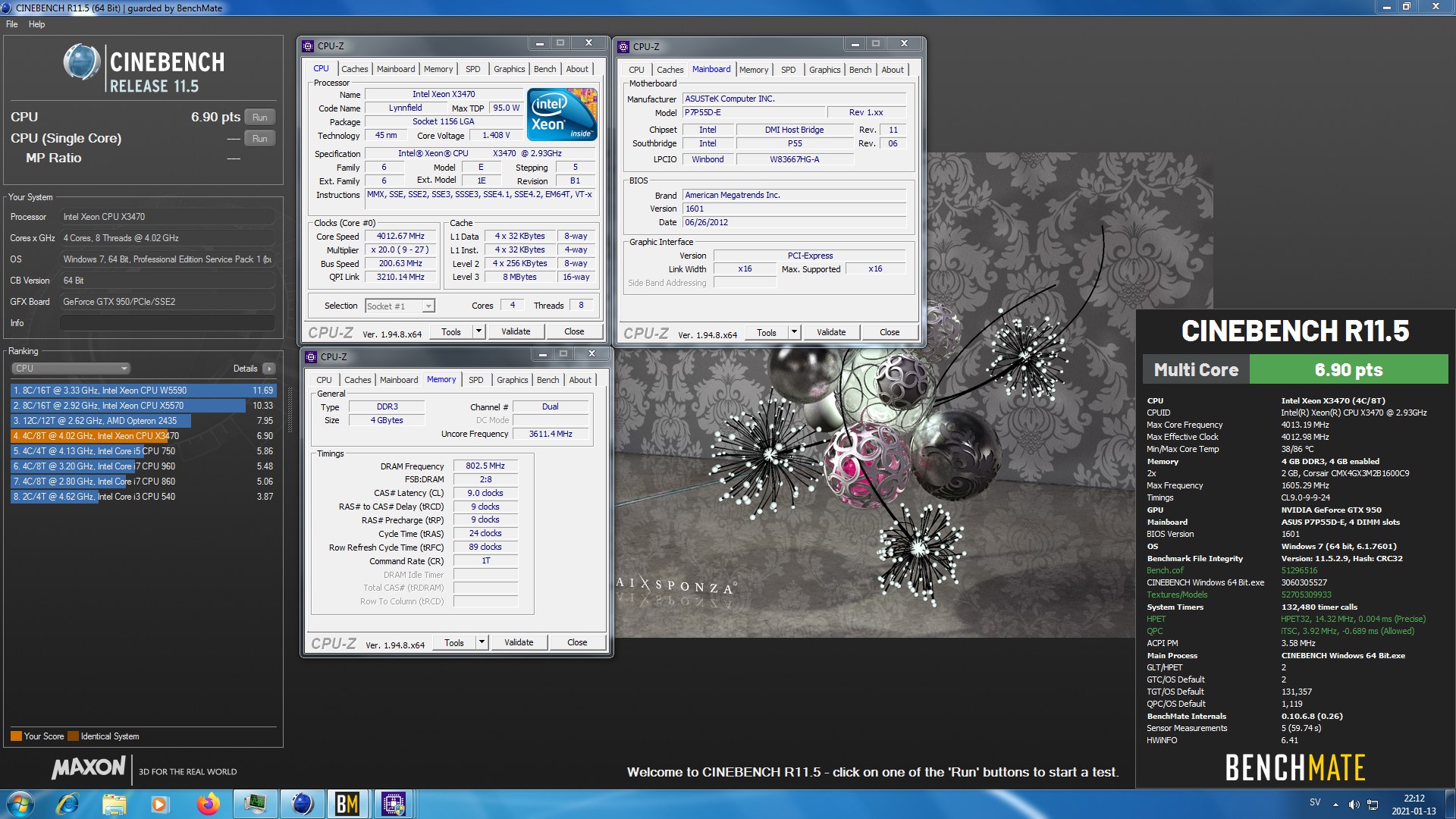Click the Processor field Intel Xeon CPU X3470
The height and width of the screenshot is (819, 1456).
point(167,217)
